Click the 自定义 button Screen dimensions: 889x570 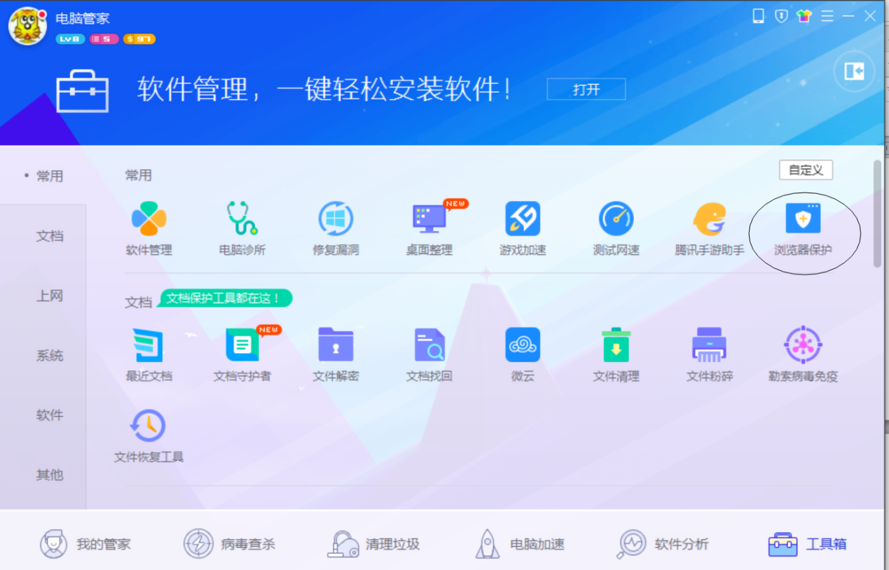point(806,170)
